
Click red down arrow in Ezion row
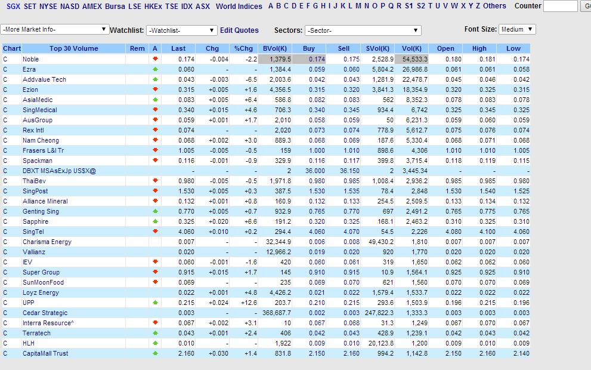tap(155, 90)
